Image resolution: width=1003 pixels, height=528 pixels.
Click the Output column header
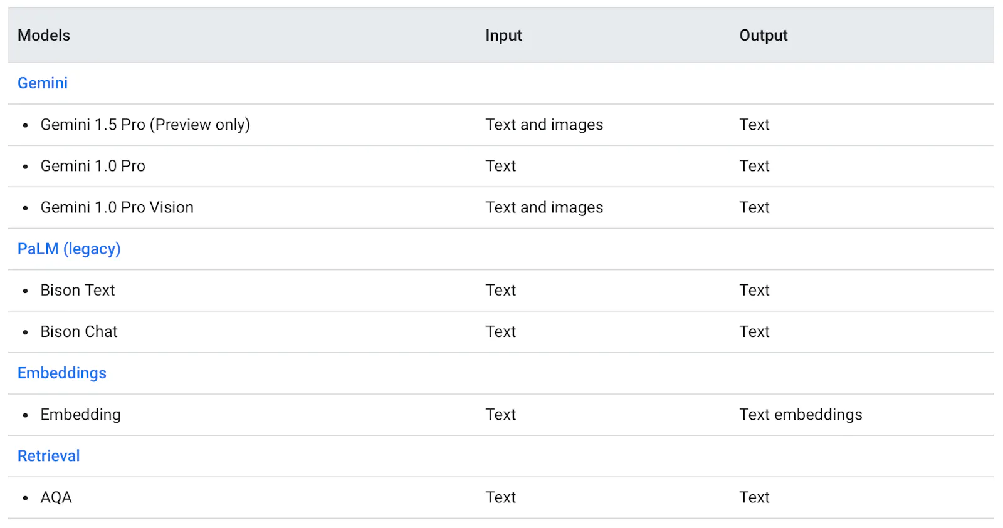pyautogui.click(x=764, y=36)
